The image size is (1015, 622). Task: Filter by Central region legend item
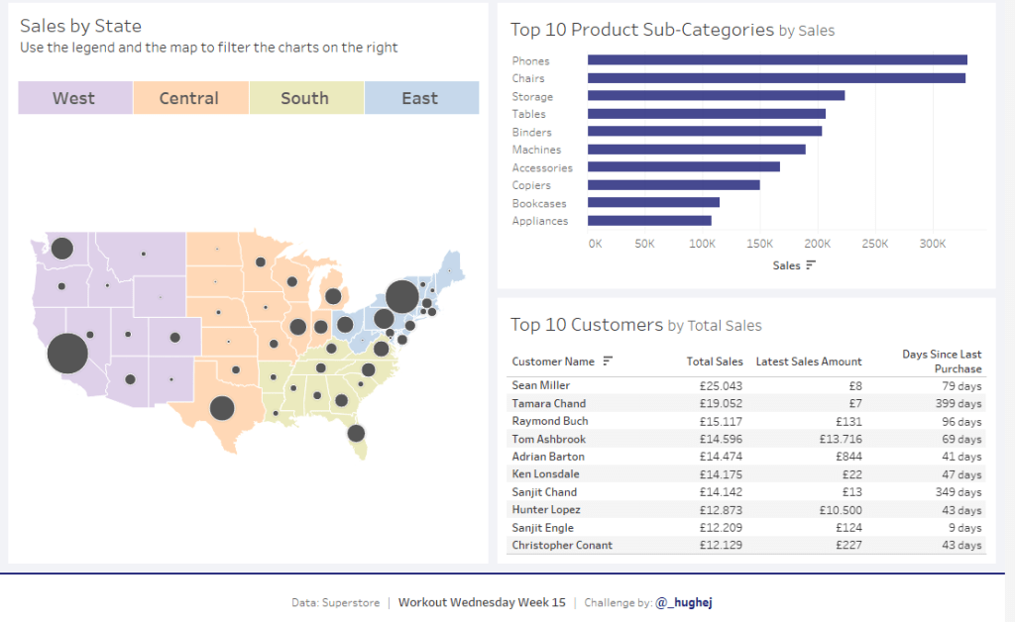(189, 98)
